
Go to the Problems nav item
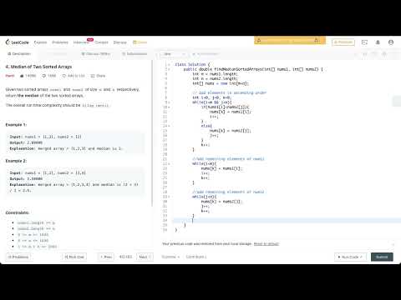click(x=60, y=42)
